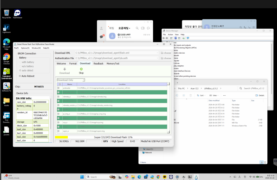Open Recycle Bin desktop icon
This screenshot has height=180, width=277.
pos(7,14)
